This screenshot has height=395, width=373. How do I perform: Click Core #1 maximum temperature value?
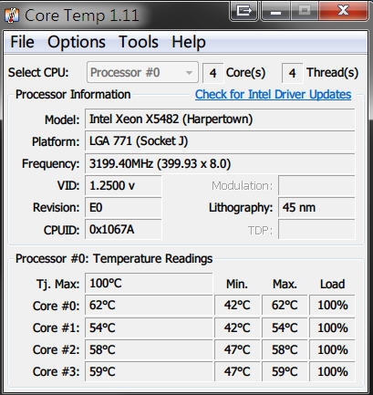[x=285, y=327]
